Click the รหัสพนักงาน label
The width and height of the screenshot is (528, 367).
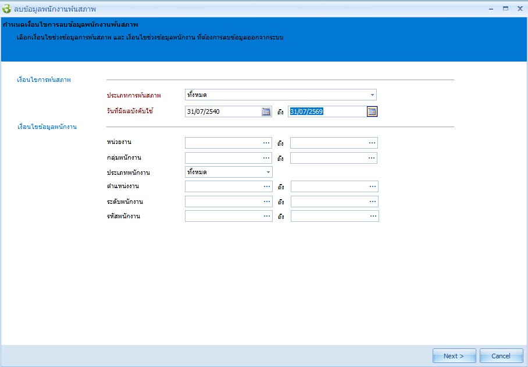(123, 216)
